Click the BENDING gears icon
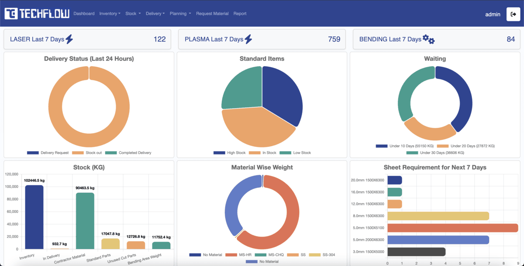524x266 pixels. [428, 40]
